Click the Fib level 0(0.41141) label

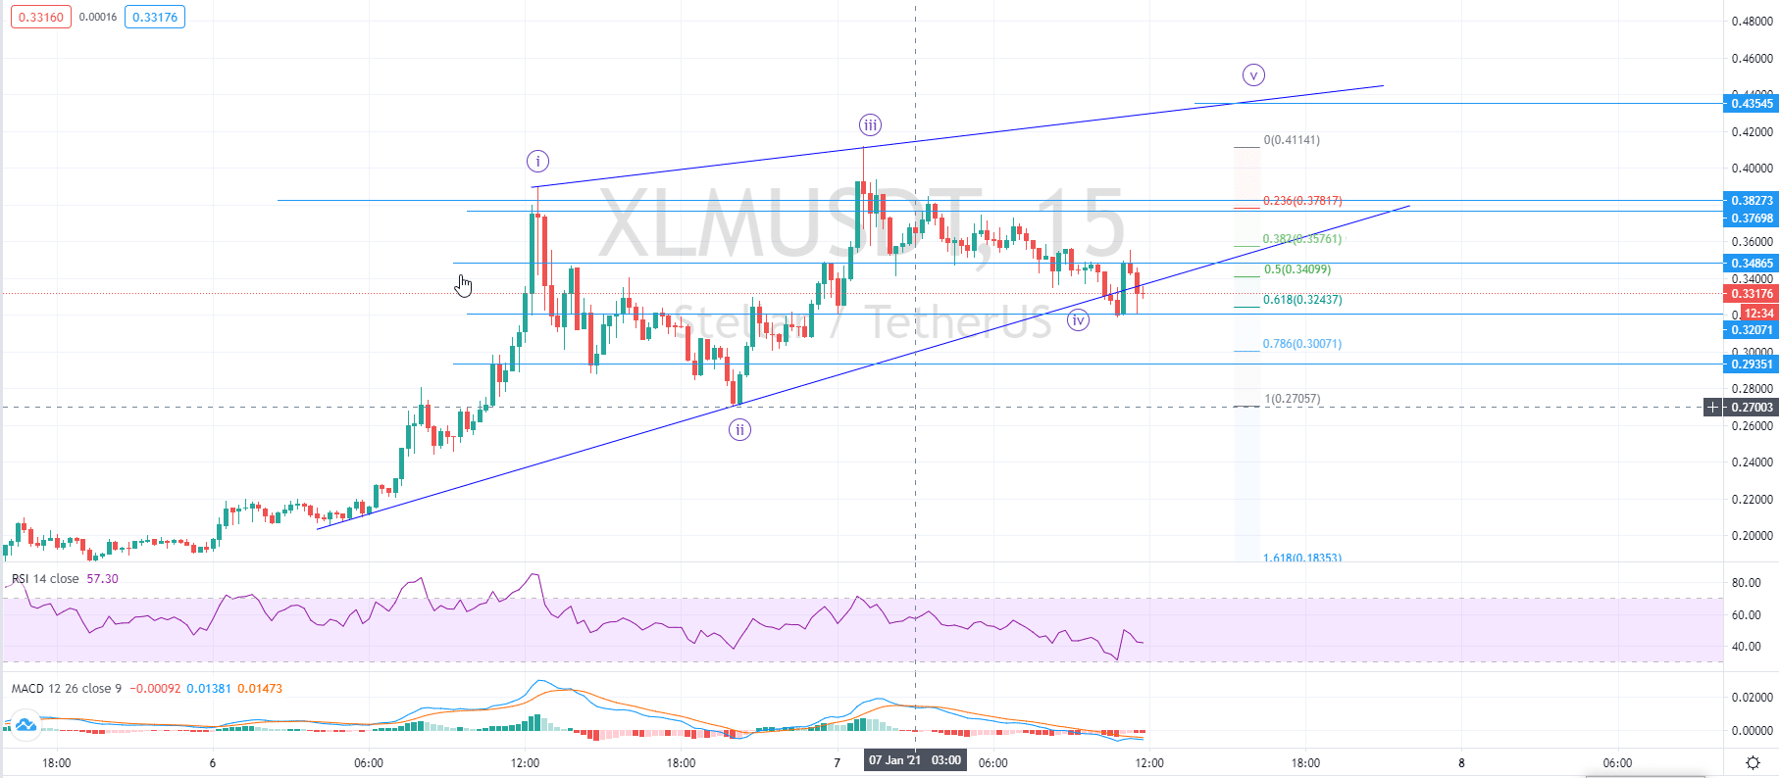point(1292,140)
